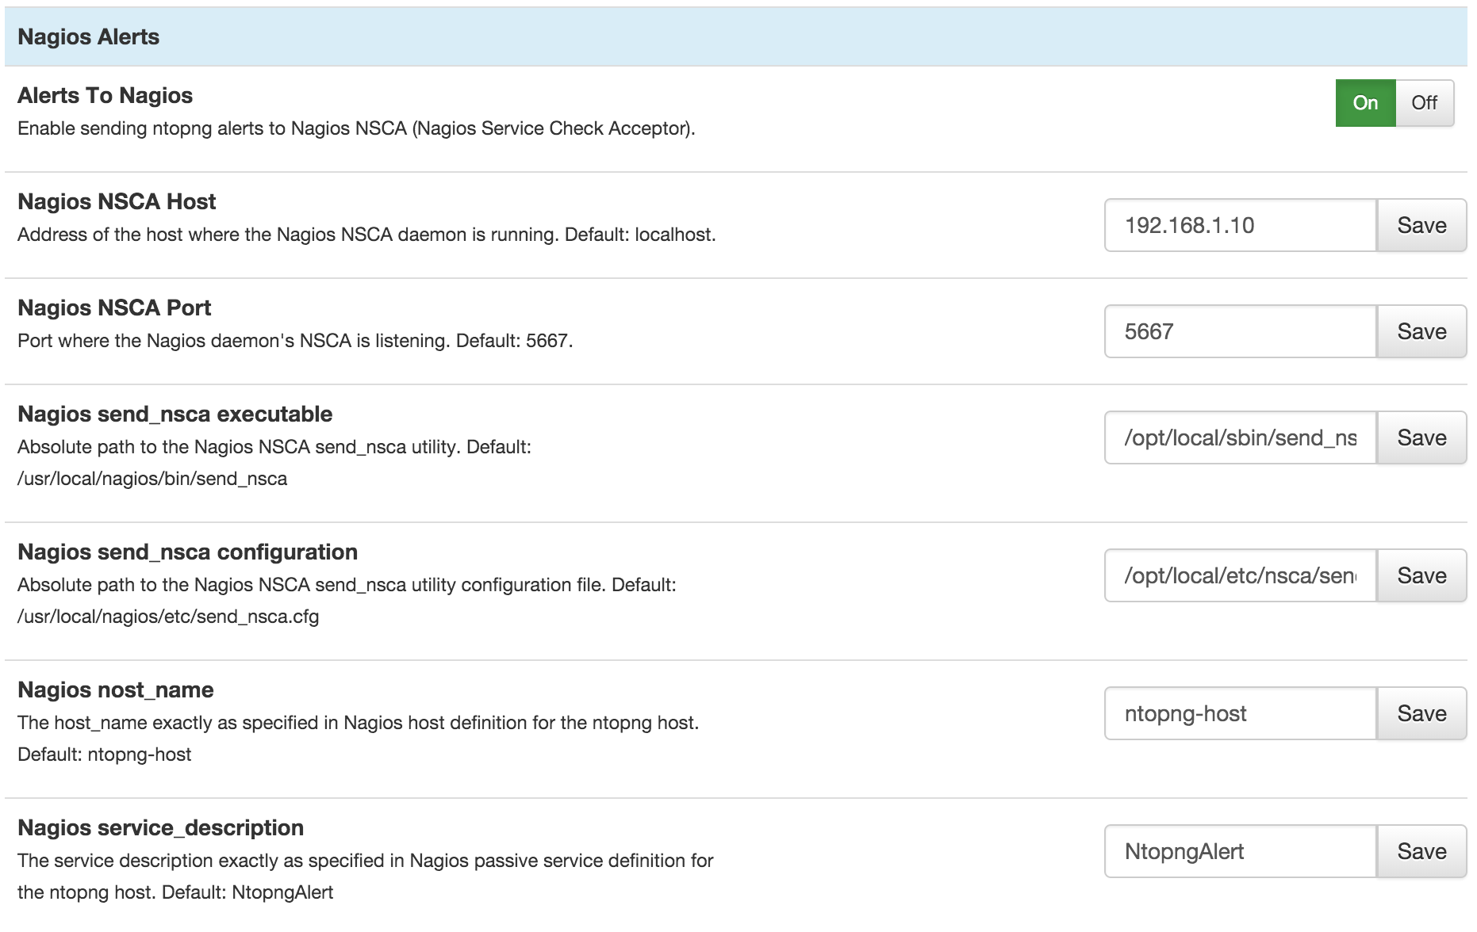The width and height of the screenshot is (1477, 932).
Task: Save the Nagios NSCA Port setting
Action: 1421,331
